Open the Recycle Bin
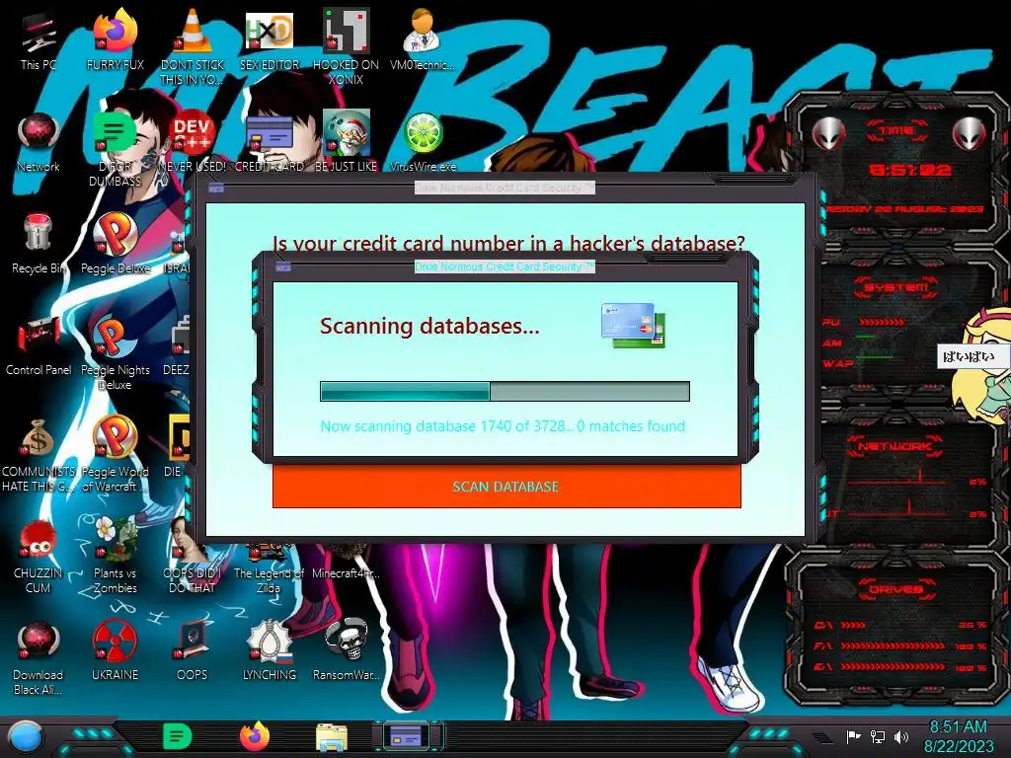 click(39, 245)
